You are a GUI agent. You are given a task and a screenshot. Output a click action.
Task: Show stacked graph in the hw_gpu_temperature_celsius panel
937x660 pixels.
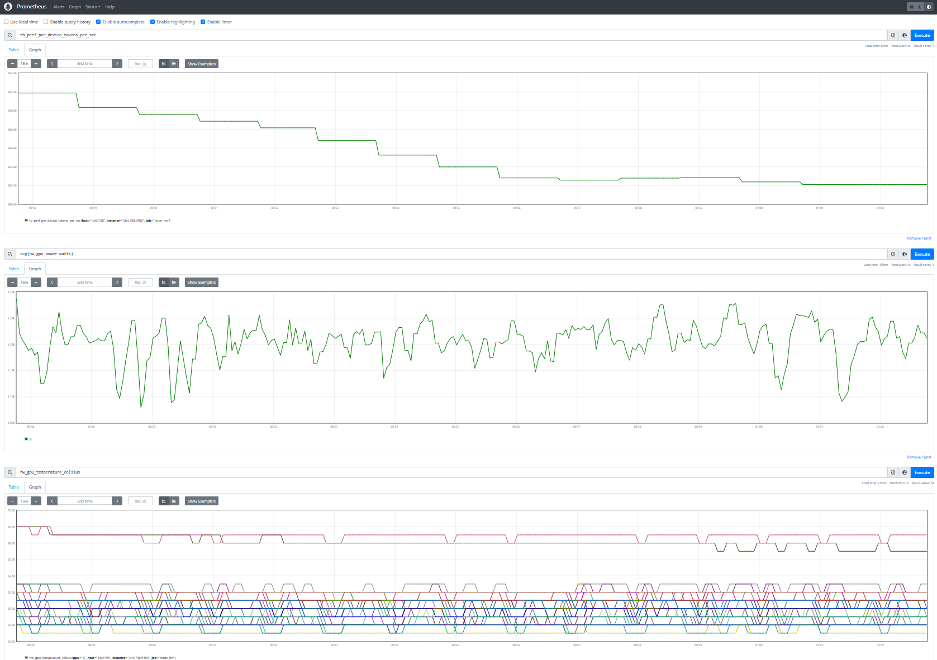click(x=174, y=501)
